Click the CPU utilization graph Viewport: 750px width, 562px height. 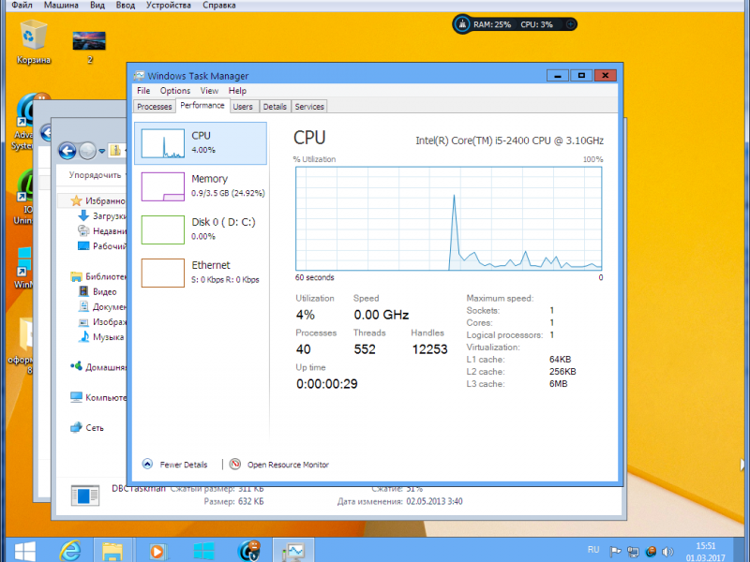[x=449, y=218]
